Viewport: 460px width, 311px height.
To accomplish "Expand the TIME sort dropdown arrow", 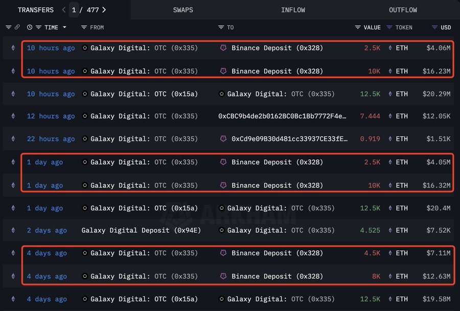I will pos(64,27).
